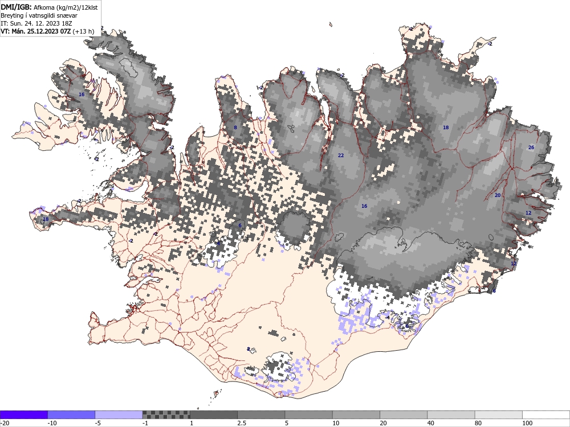This screenshot has width=570, height=427.
Task: Click the initial time "IT: Sun. 24. 12. 2023 18Z"
Action: [x=36, y=23]
